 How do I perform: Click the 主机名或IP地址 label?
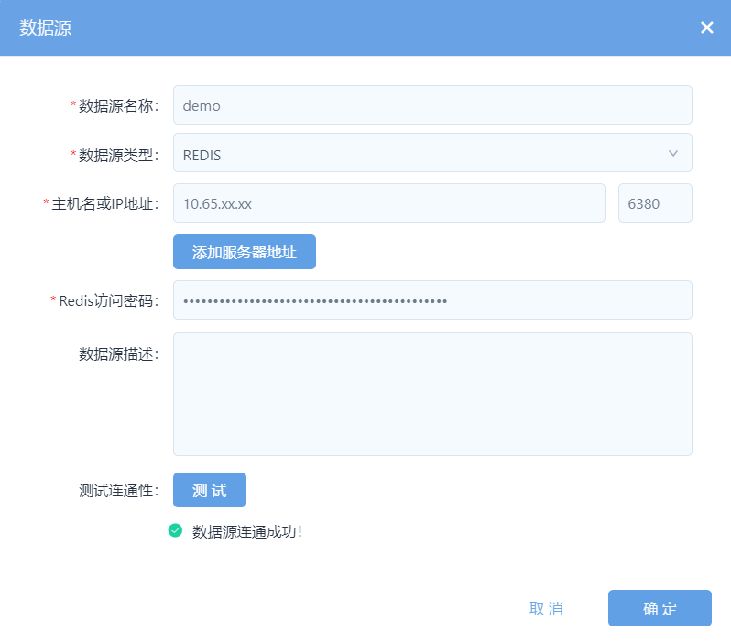click(x=104, y=203)
